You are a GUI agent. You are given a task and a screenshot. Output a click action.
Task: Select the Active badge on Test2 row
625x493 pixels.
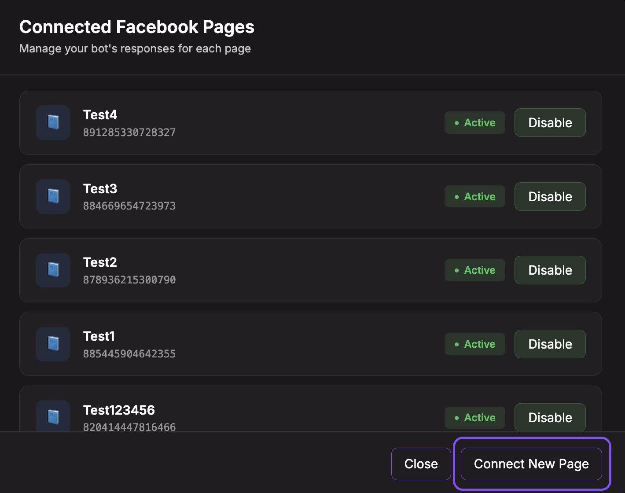(474, 270)
